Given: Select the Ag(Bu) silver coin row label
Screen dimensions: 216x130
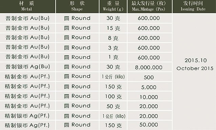Looking at the screenshot, I should click(27, 67).
